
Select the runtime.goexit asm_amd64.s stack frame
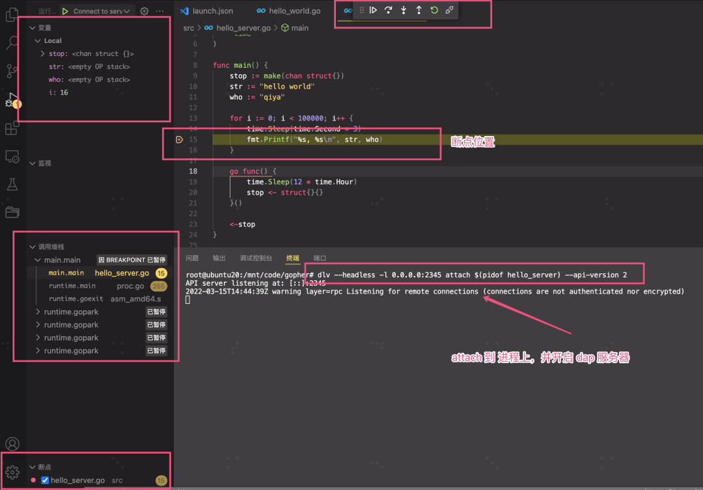coord(102,299)
